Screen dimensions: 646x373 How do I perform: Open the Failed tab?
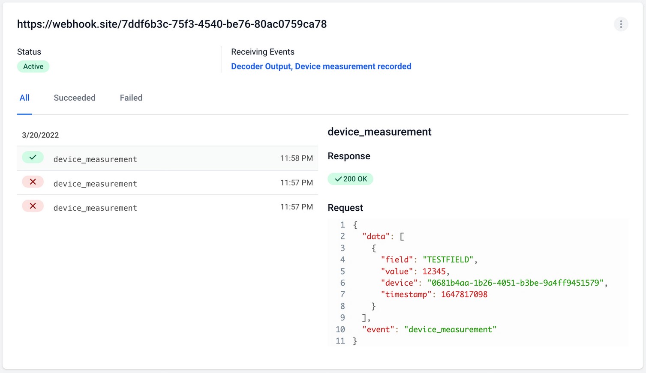[131, 98]
